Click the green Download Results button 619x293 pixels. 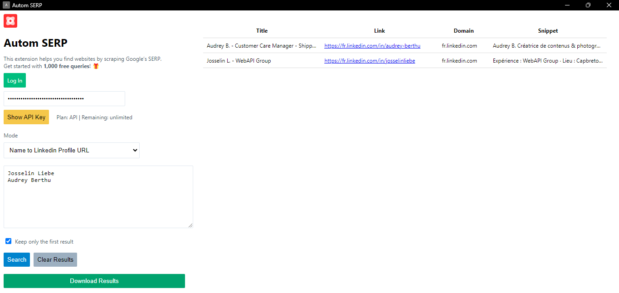tap(94, 281)
